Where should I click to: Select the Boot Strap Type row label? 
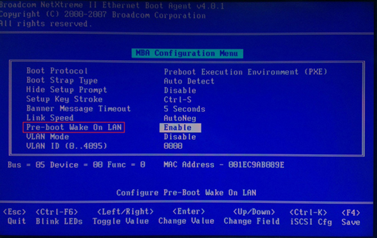pyautogui.click(x=62, y=80)
